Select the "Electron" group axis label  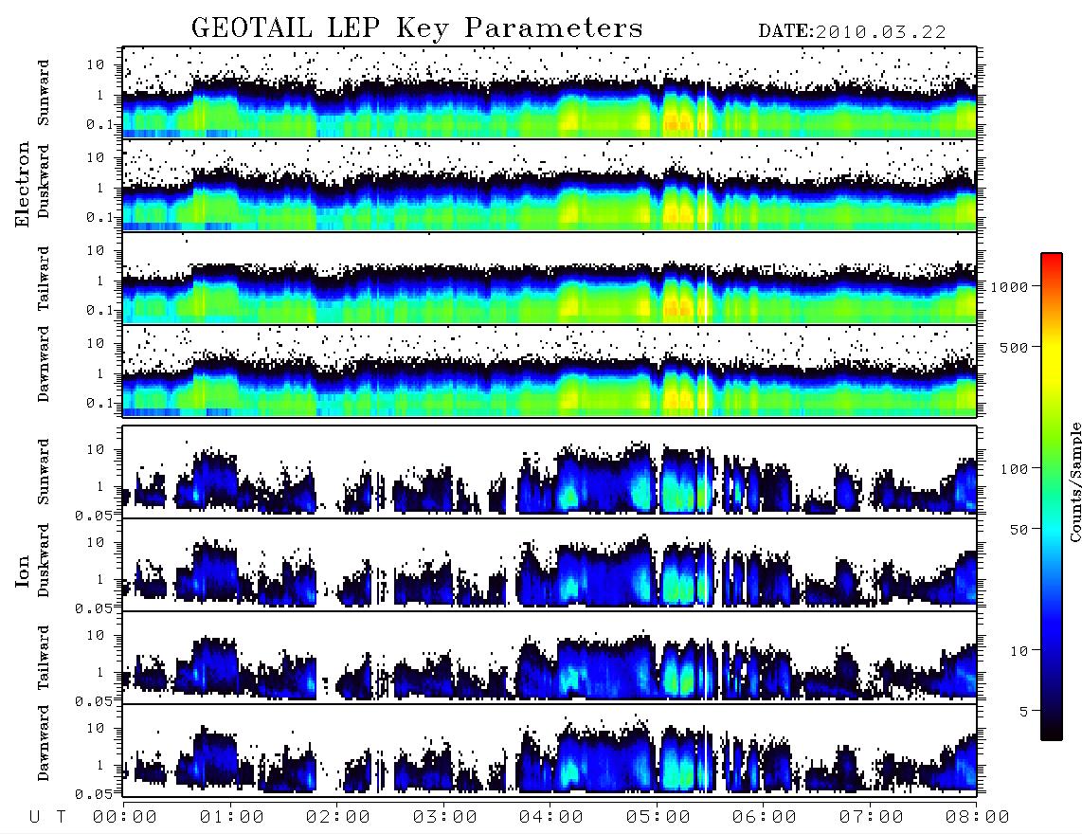pyautogui.click(x=22, y=184)
